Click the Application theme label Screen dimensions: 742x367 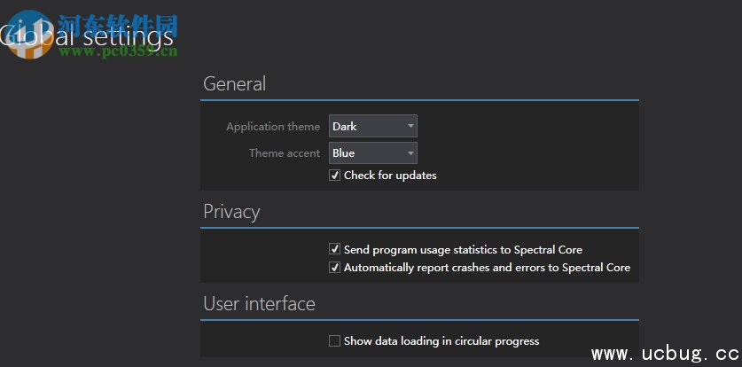coord(273,127)
